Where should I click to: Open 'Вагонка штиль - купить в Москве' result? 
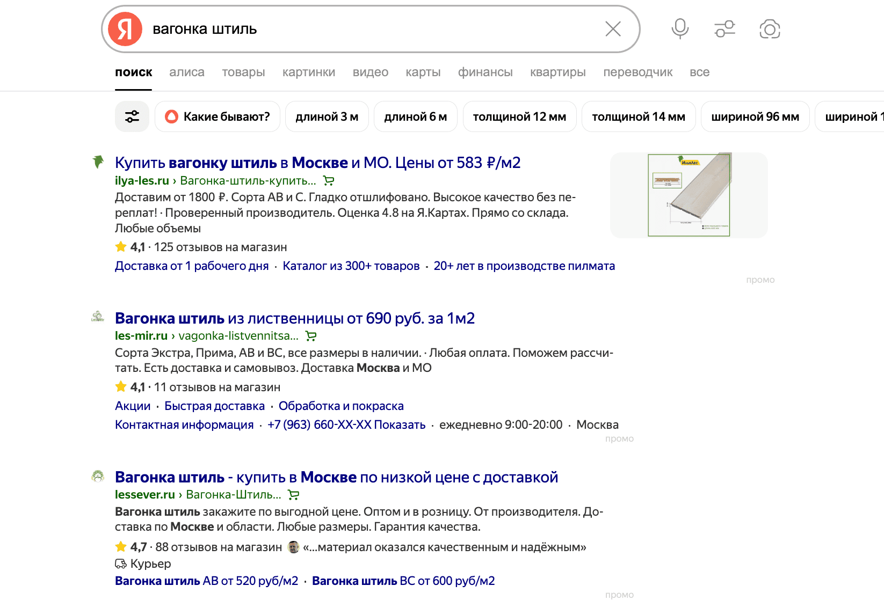(337, 477)
